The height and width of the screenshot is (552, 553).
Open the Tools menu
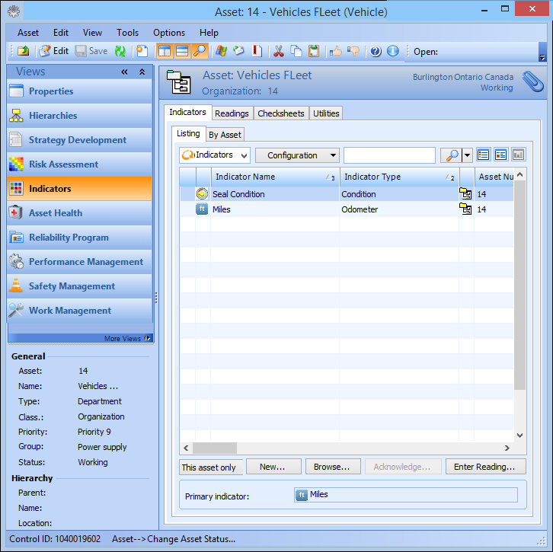pyautogui.click(x=127, y=33)
